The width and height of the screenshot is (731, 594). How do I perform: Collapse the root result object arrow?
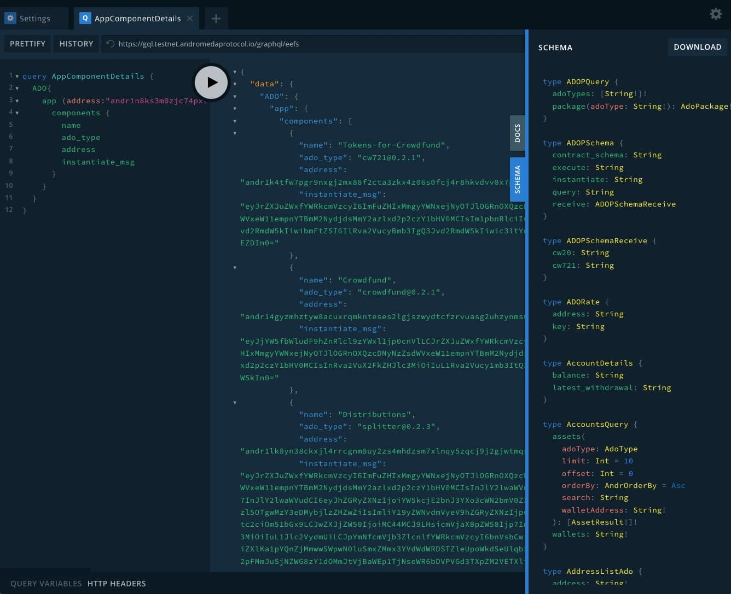(235, 72)
